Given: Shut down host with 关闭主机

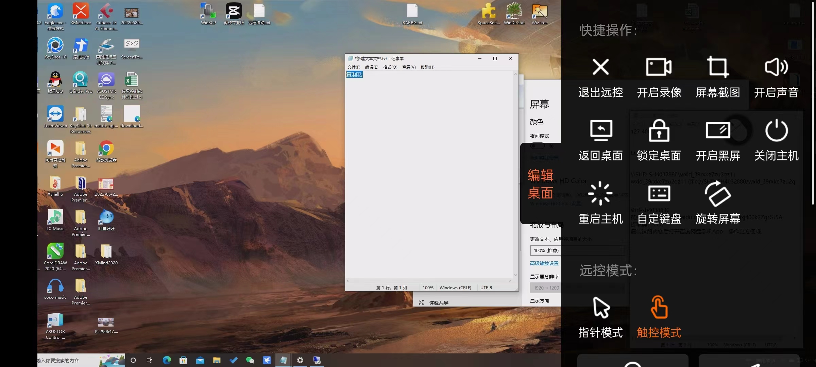Looking at the screenshot, I should 776,141.
